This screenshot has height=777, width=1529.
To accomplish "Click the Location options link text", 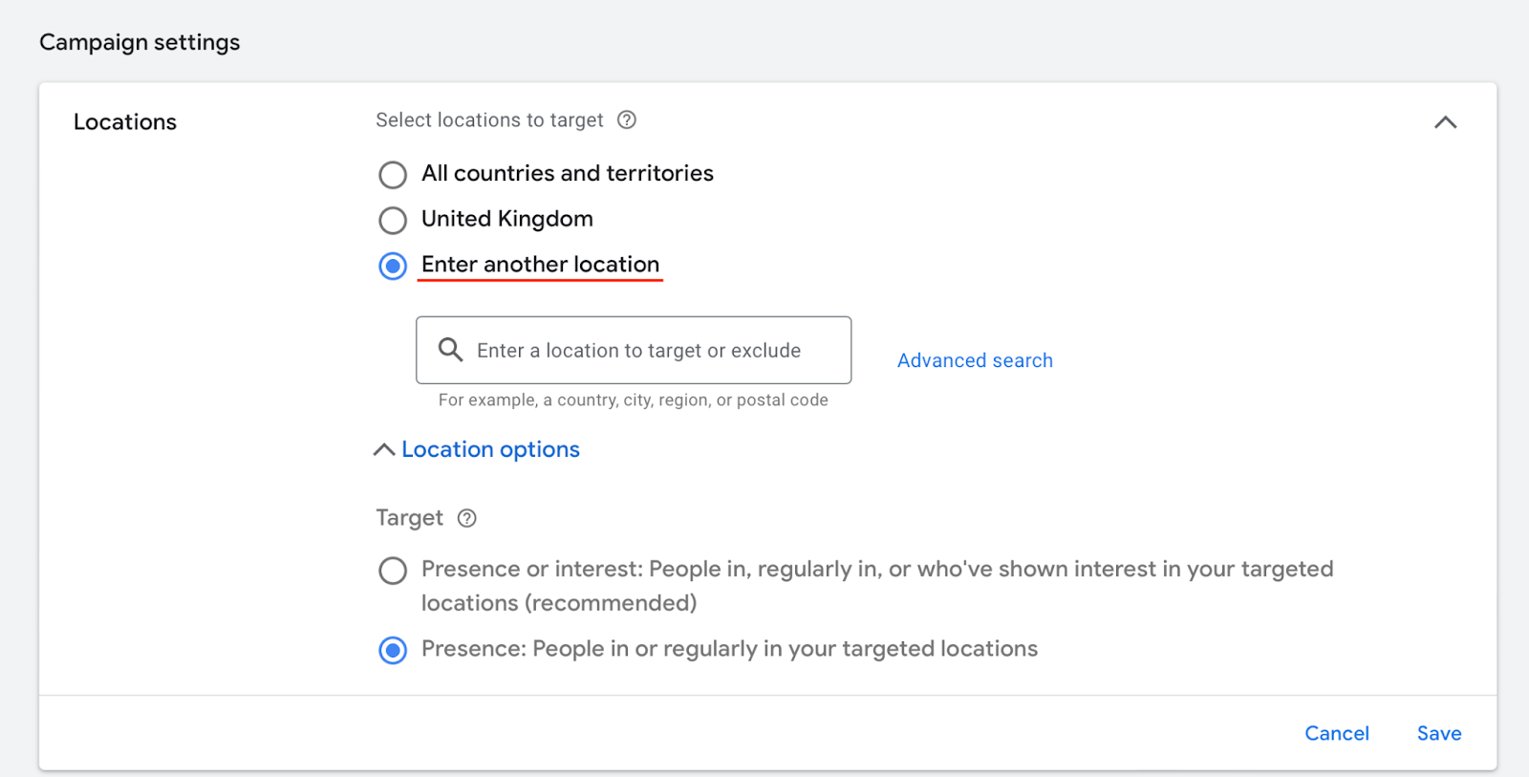I will (490, 449).
